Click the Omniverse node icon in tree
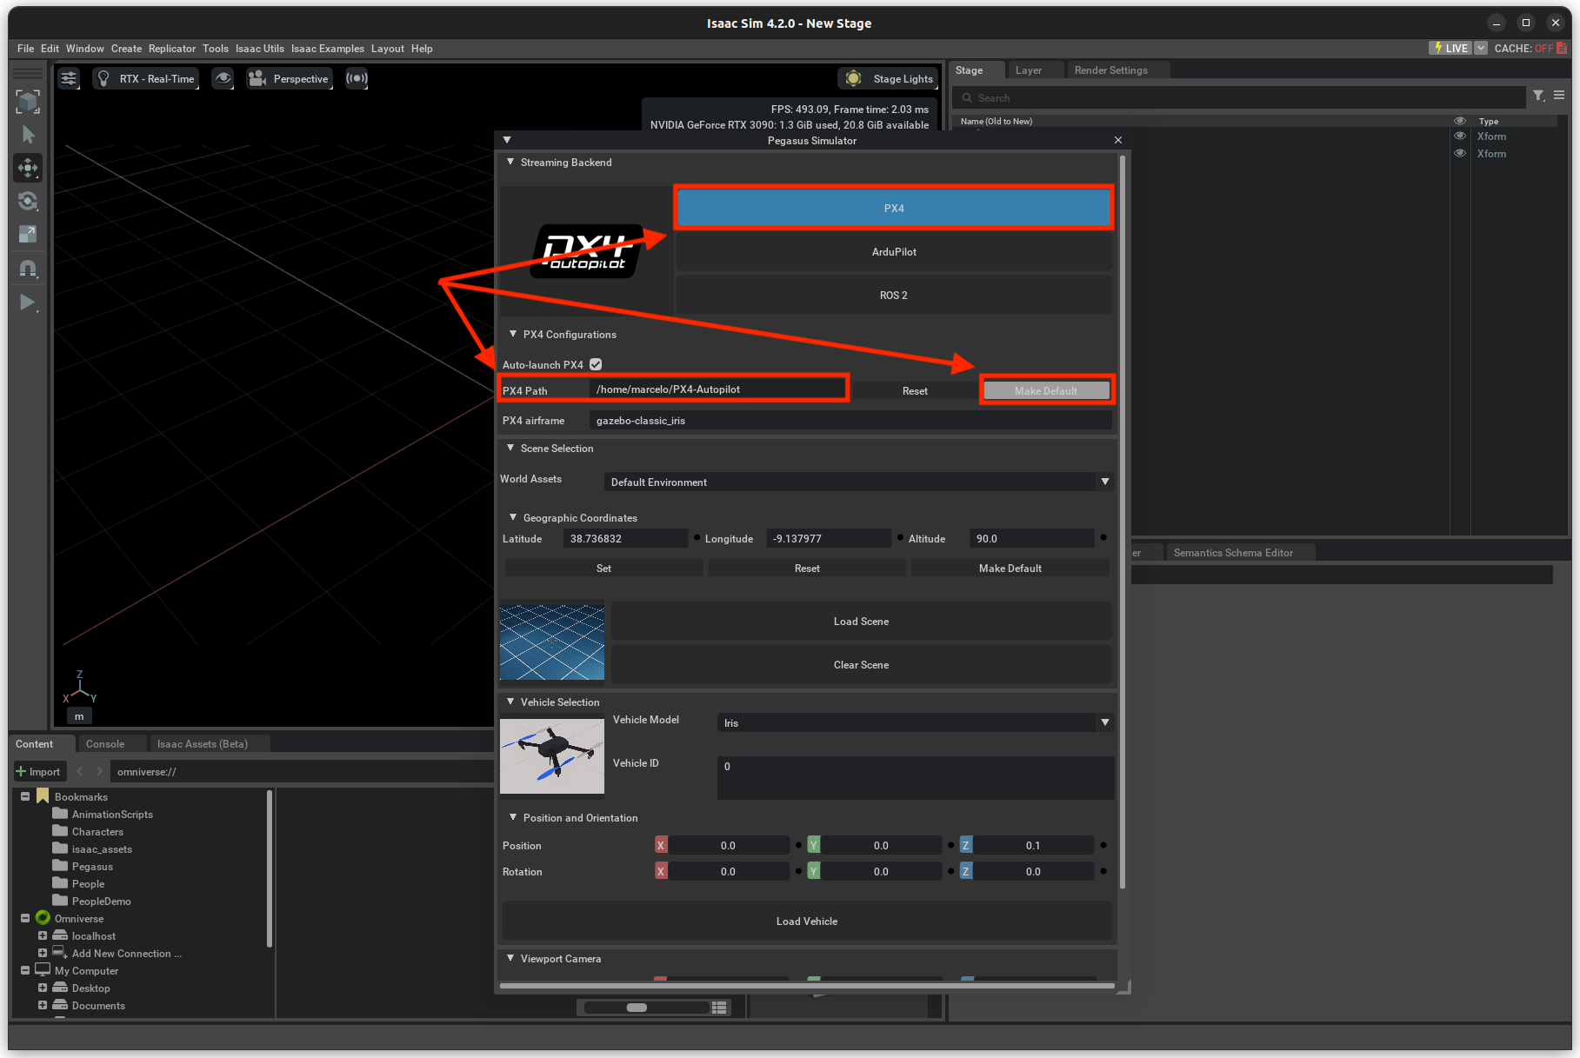Image resolution: width=1580 pixels, height=1058 pixels. 43,918
